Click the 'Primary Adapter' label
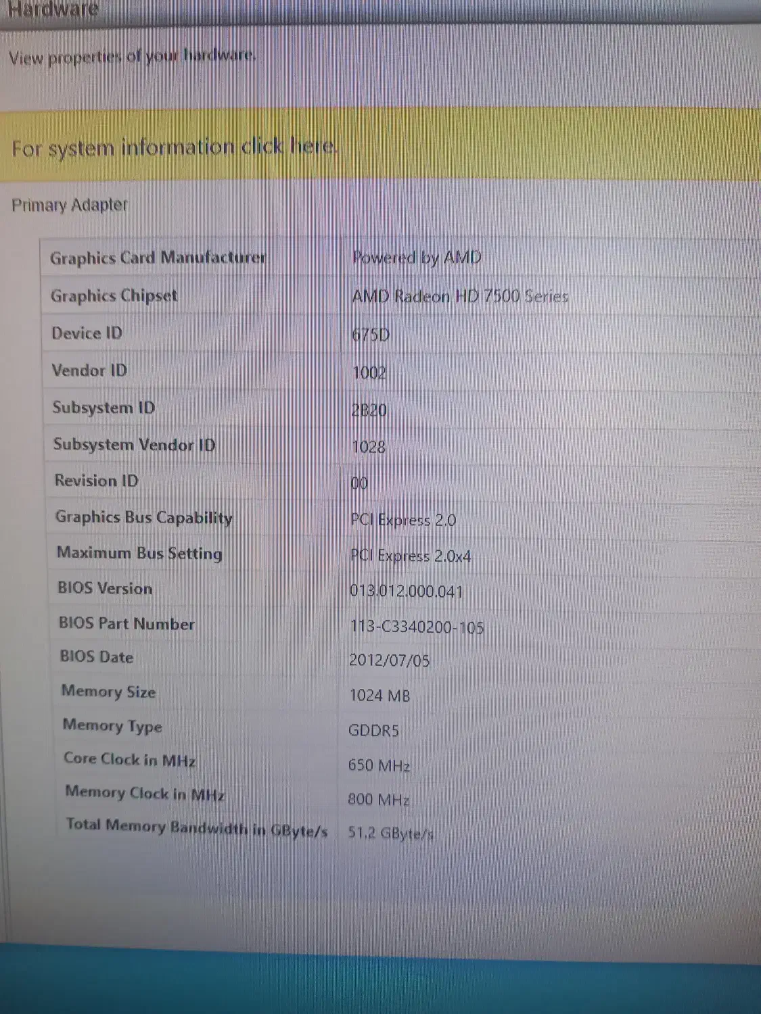Image resolution: width=761 pixels, height=1014 pixels. point(69,205)
